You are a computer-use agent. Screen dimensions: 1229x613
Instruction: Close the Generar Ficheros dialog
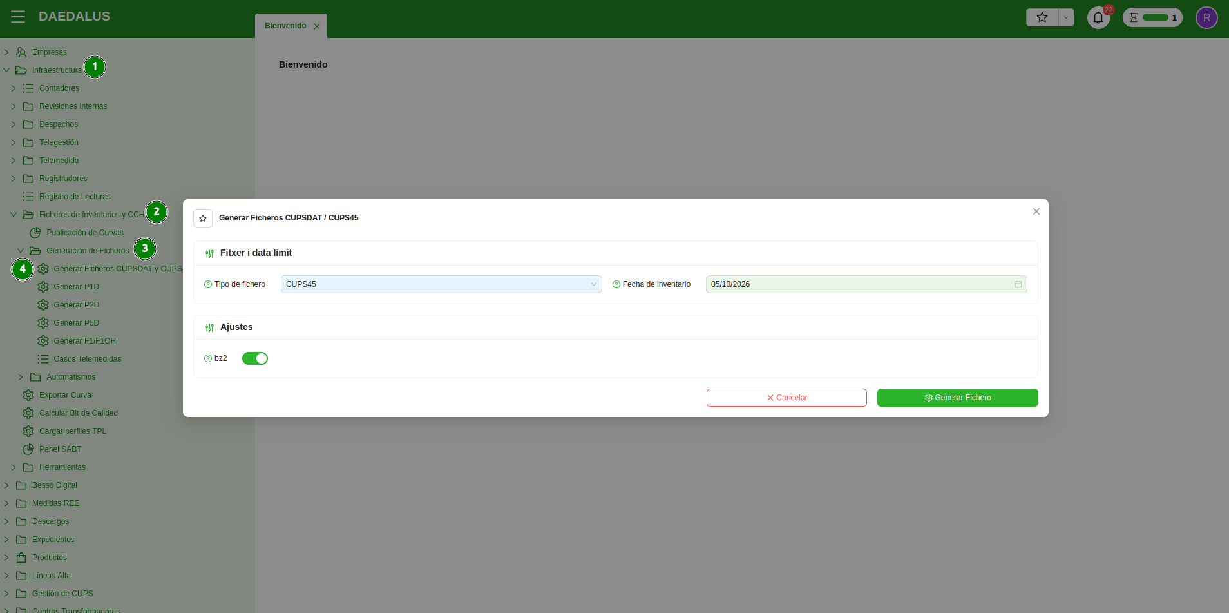[x=1036, y=211]
